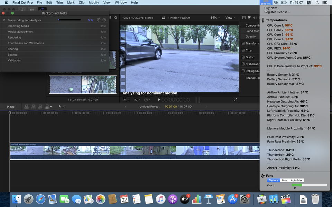
Task: Select the Auto Max fan mode
Action: click(x=296, y=180)
